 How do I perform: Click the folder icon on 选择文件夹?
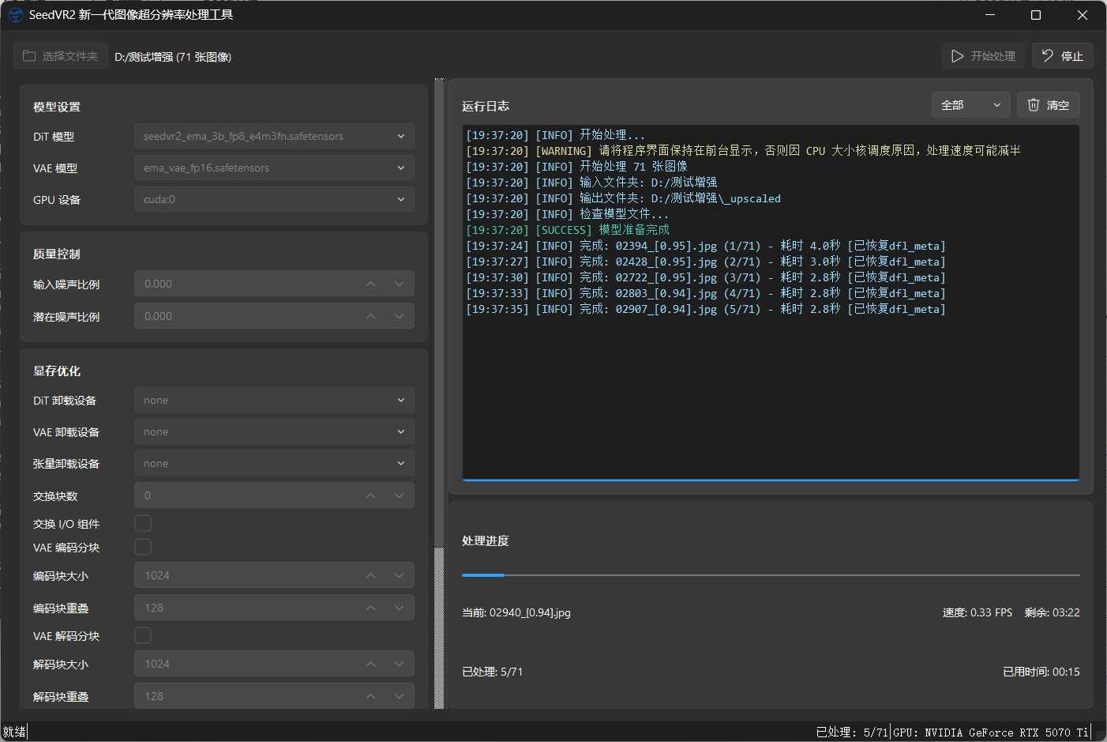29,56
